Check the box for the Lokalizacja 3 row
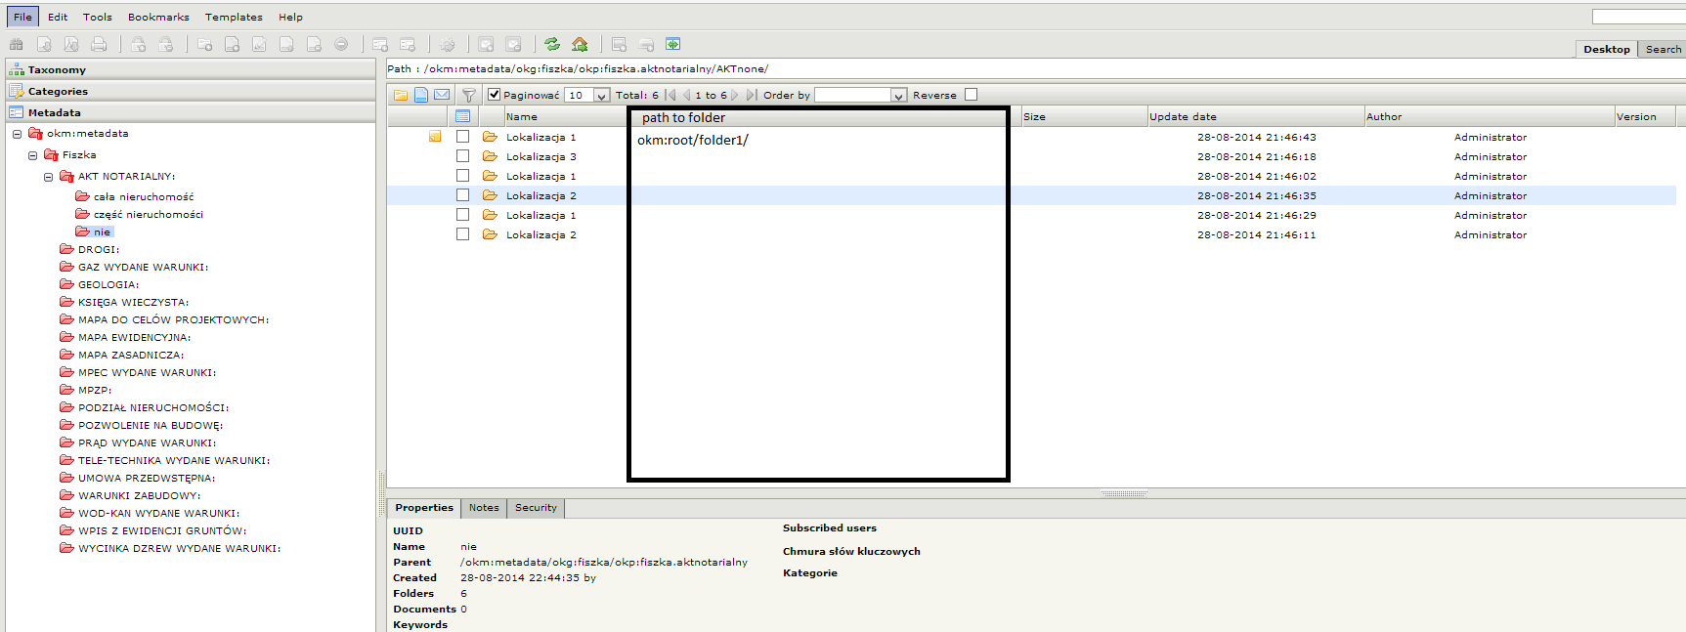 [462, 156]
